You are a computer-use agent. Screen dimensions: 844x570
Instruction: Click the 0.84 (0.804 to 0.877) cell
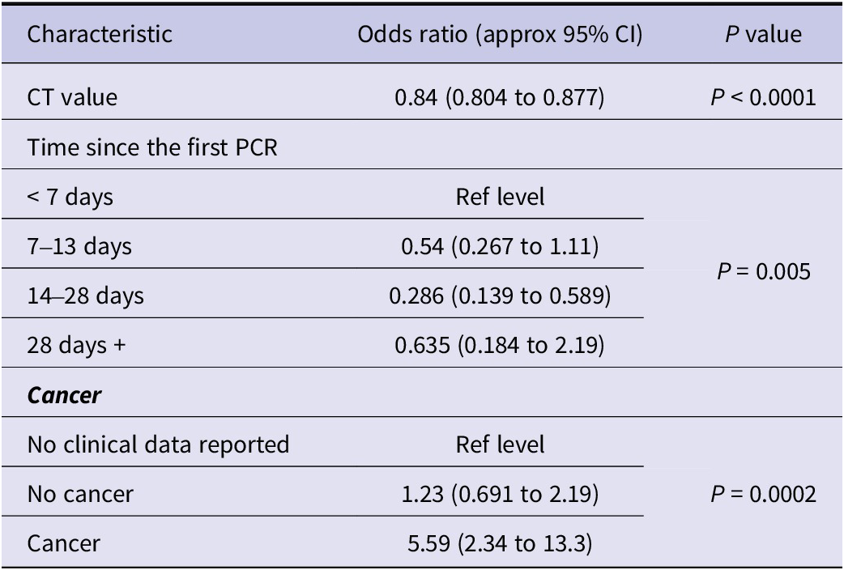pyautogui.click(x=500, y=97)
